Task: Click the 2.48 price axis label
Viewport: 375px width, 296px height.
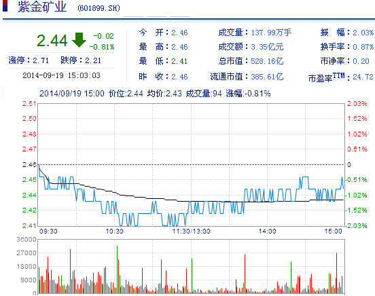Action: tap(29, 134)
